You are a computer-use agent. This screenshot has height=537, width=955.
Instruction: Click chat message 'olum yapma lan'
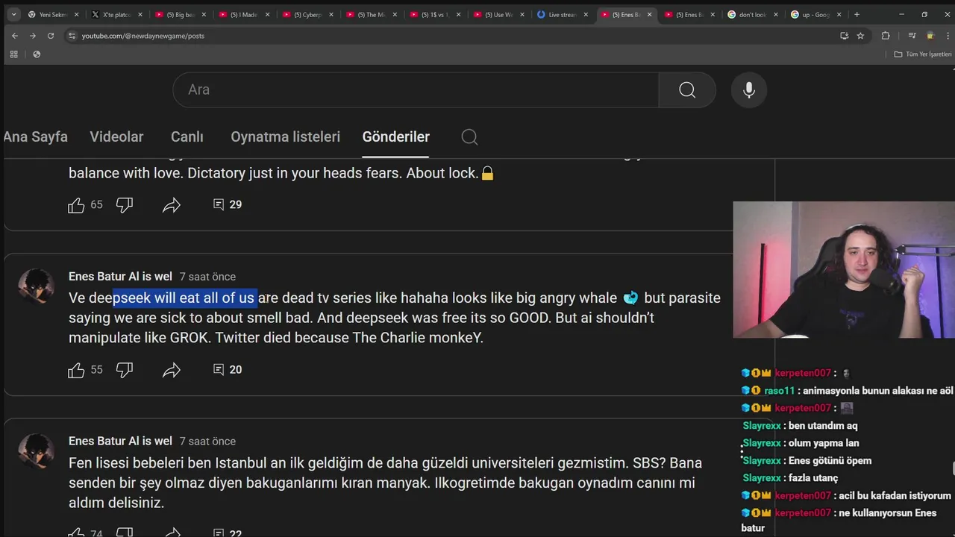pos(824,443)
